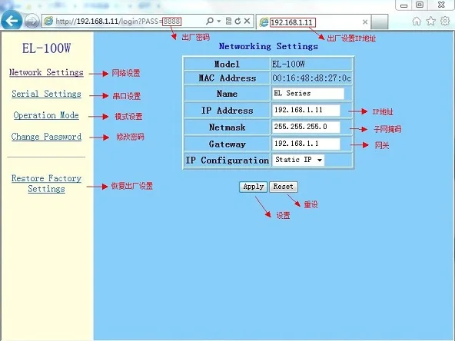Viewport: 455px width, 341px height.
Task: Click the Reset button
Action: 283,187
